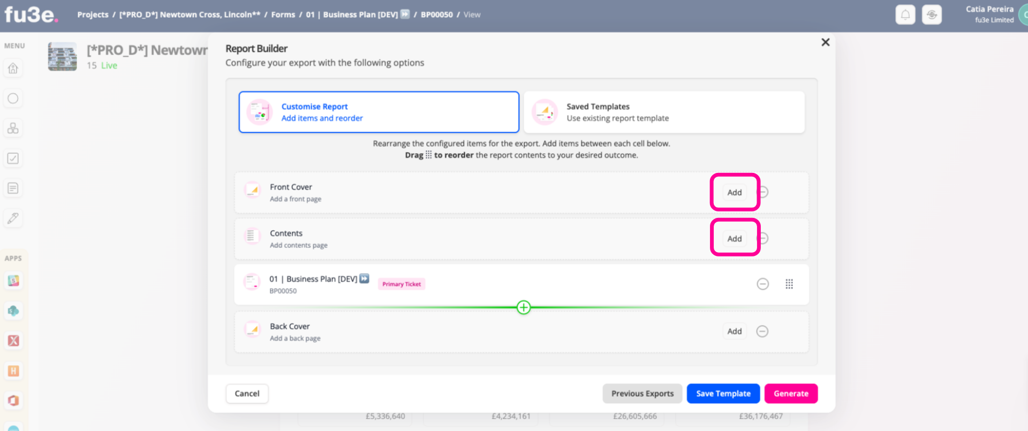Viewport: 1028px width, 431px height.
Task: Open the document icon in sidebar menu
Action: [x=13, y=188]
